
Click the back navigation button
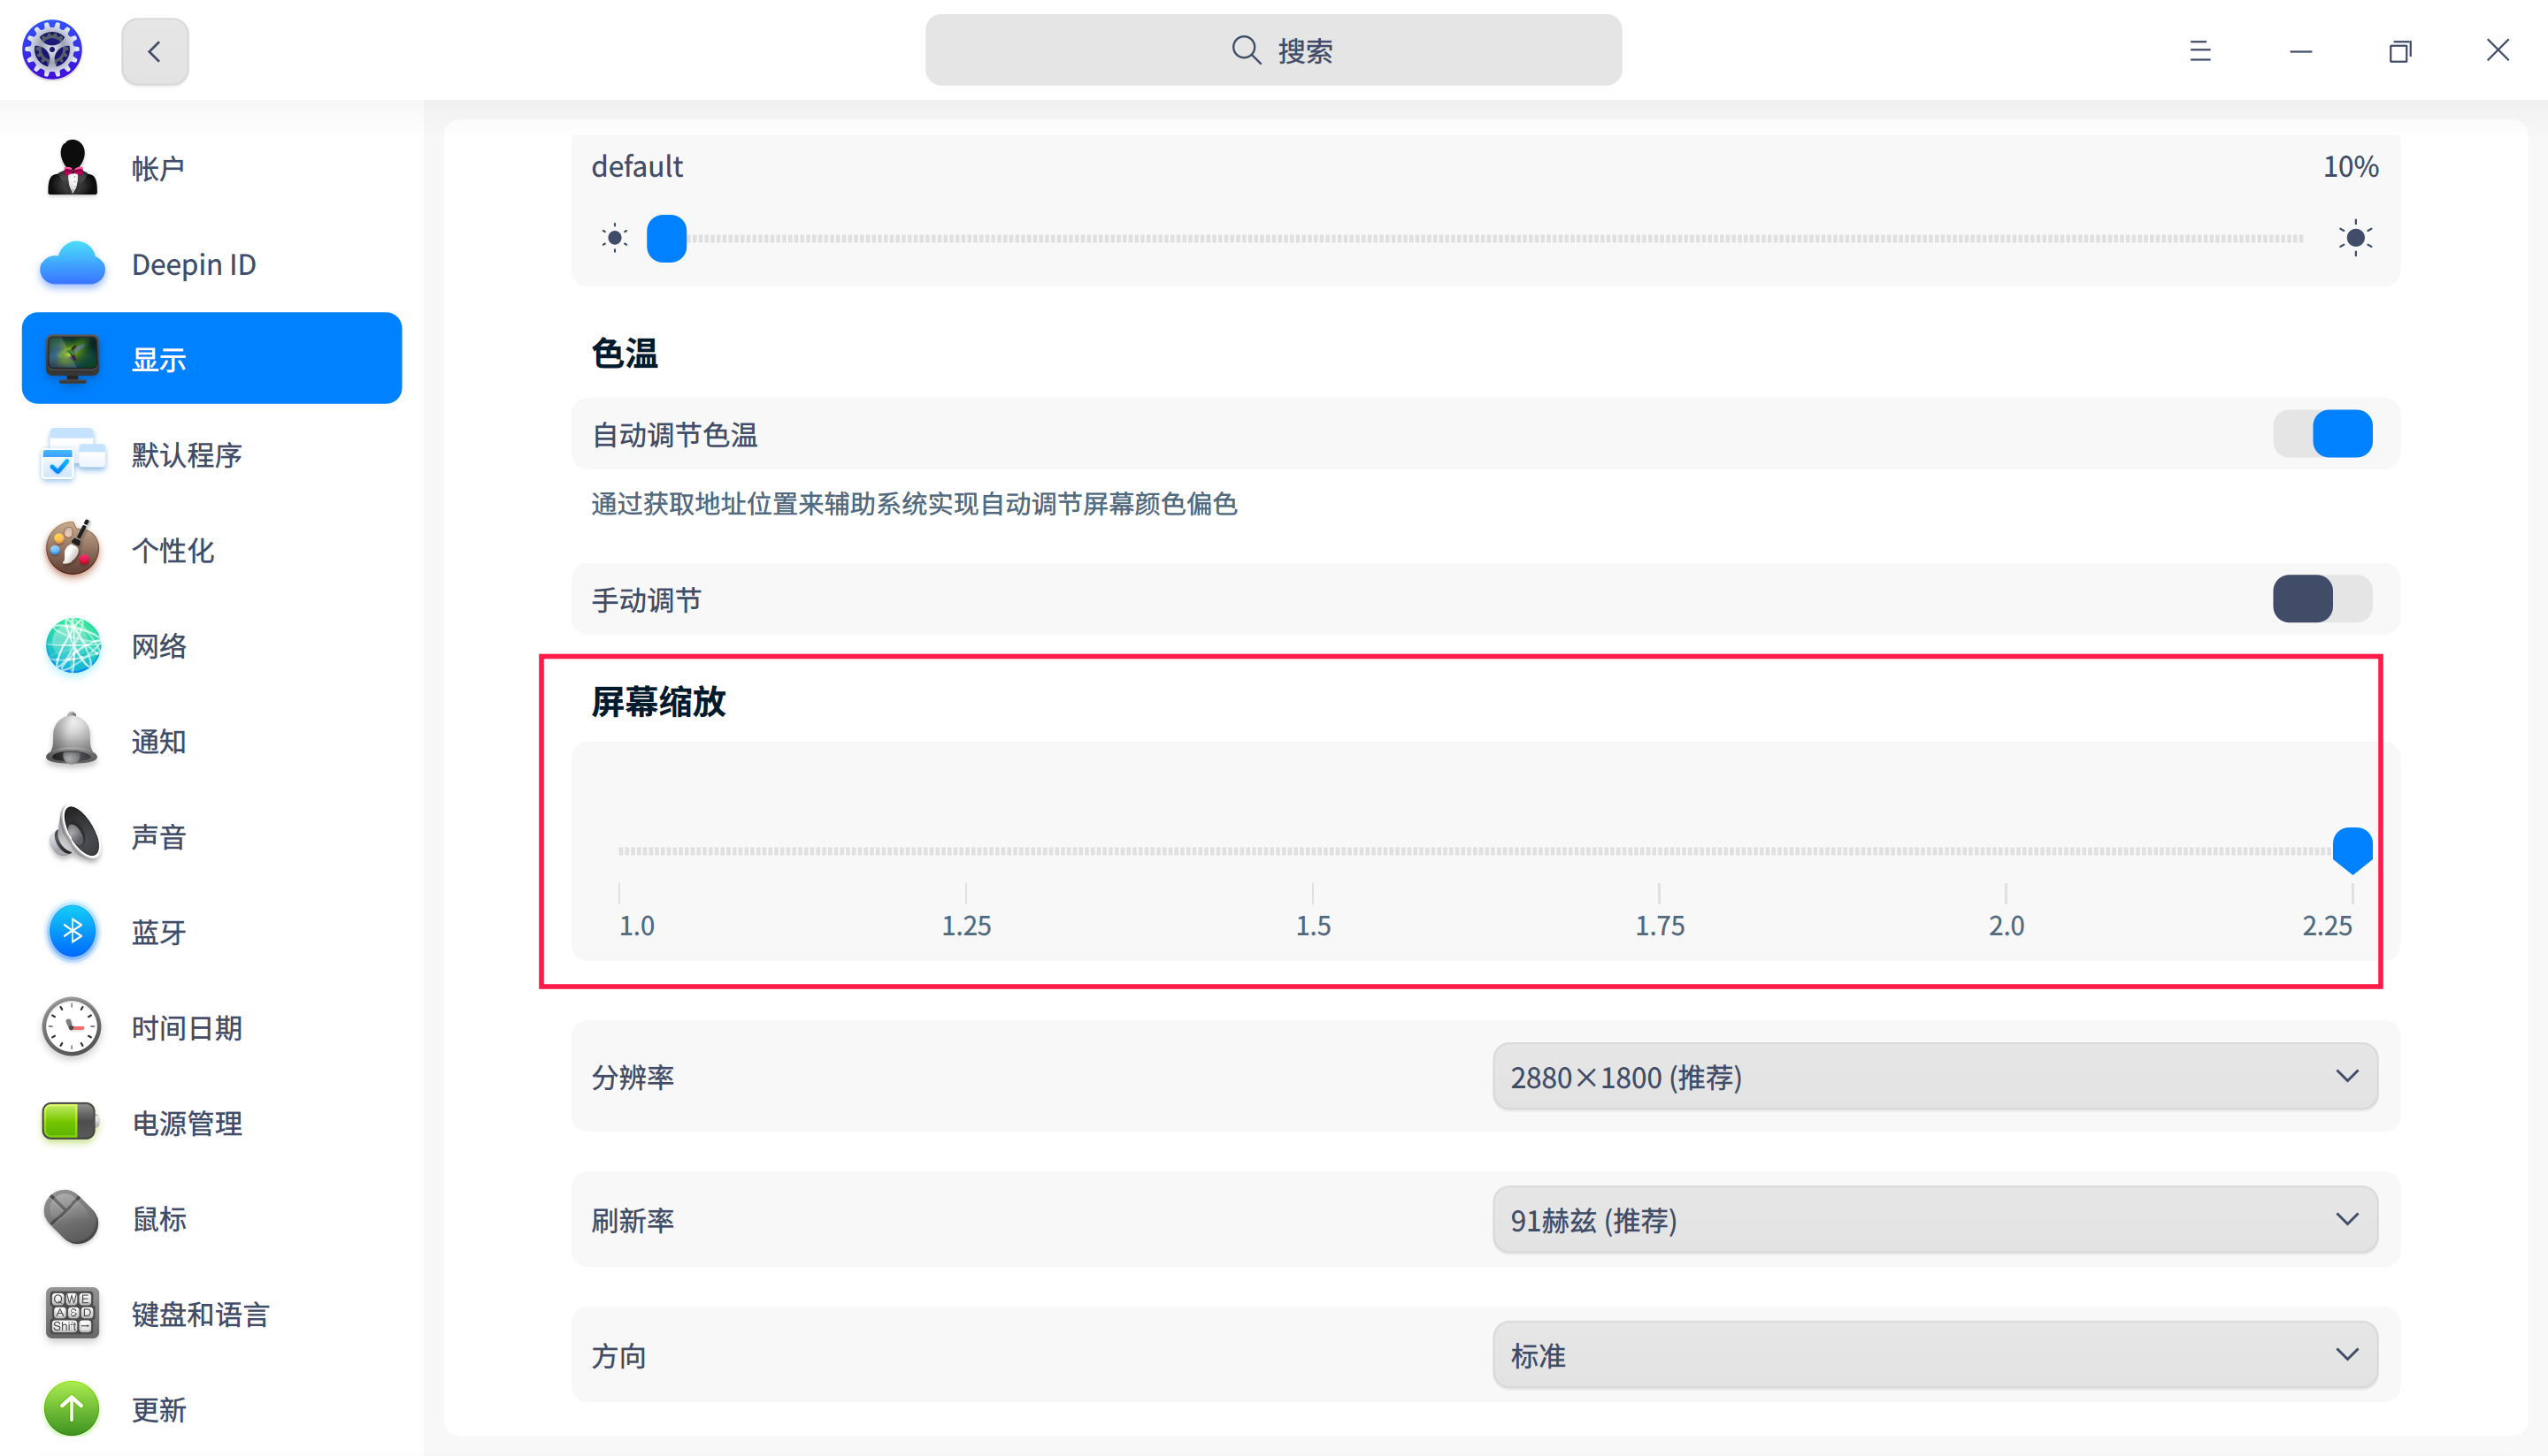click(154, 50)
